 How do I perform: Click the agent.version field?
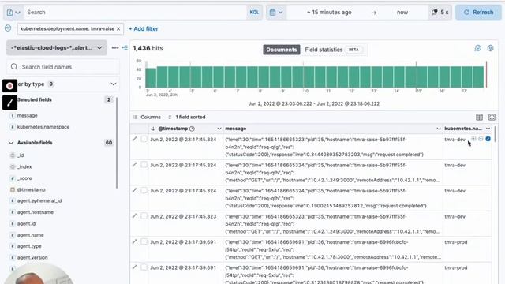coord(32,258)
